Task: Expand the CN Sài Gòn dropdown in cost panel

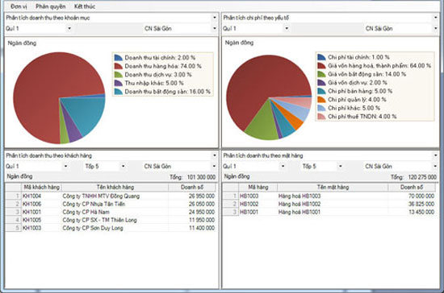Action: pyautogui.click(x=435, y=28)
